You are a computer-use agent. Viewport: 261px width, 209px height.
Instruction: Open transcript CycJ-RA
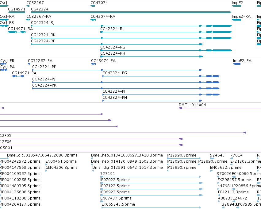pyautogui.click(x=7, y=17)
